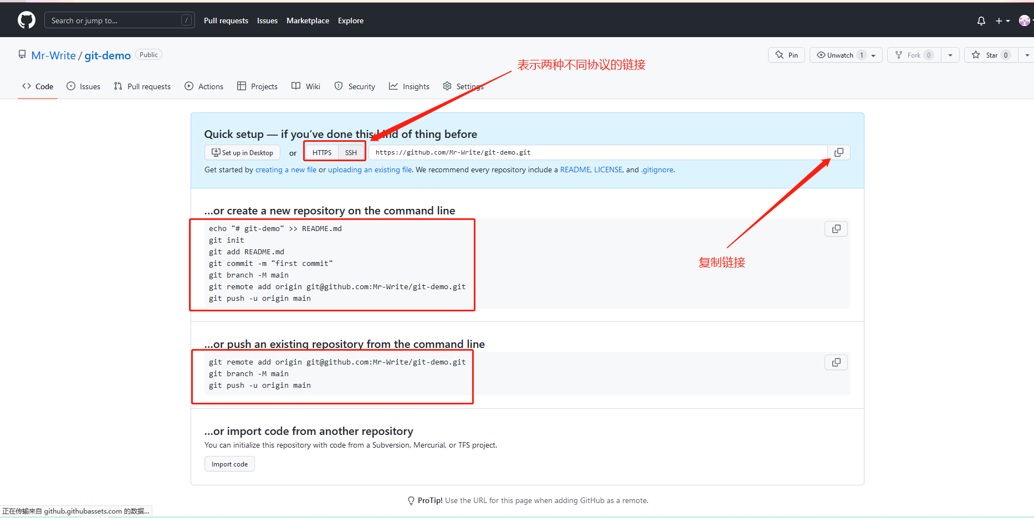Expand the Star lists dropdown arrow

tap(1027, 55)
